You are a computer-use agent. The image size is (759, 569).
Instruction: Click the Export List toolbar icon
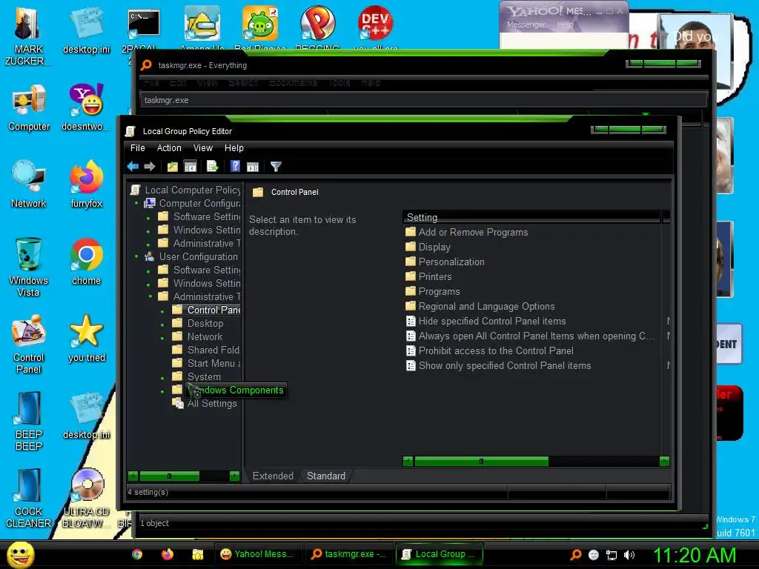coord(213,167)
